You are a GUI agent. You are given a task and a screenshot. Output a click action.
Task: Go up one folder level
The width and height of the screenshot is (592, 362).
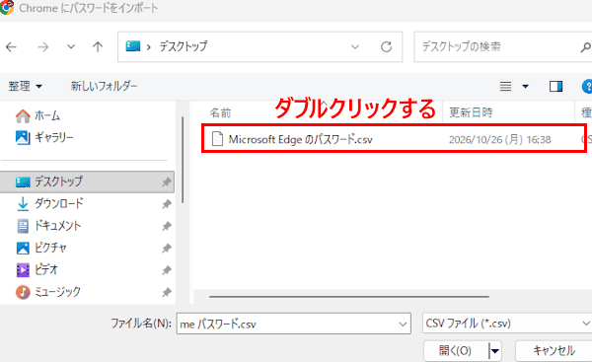click(x=98, y=47)
